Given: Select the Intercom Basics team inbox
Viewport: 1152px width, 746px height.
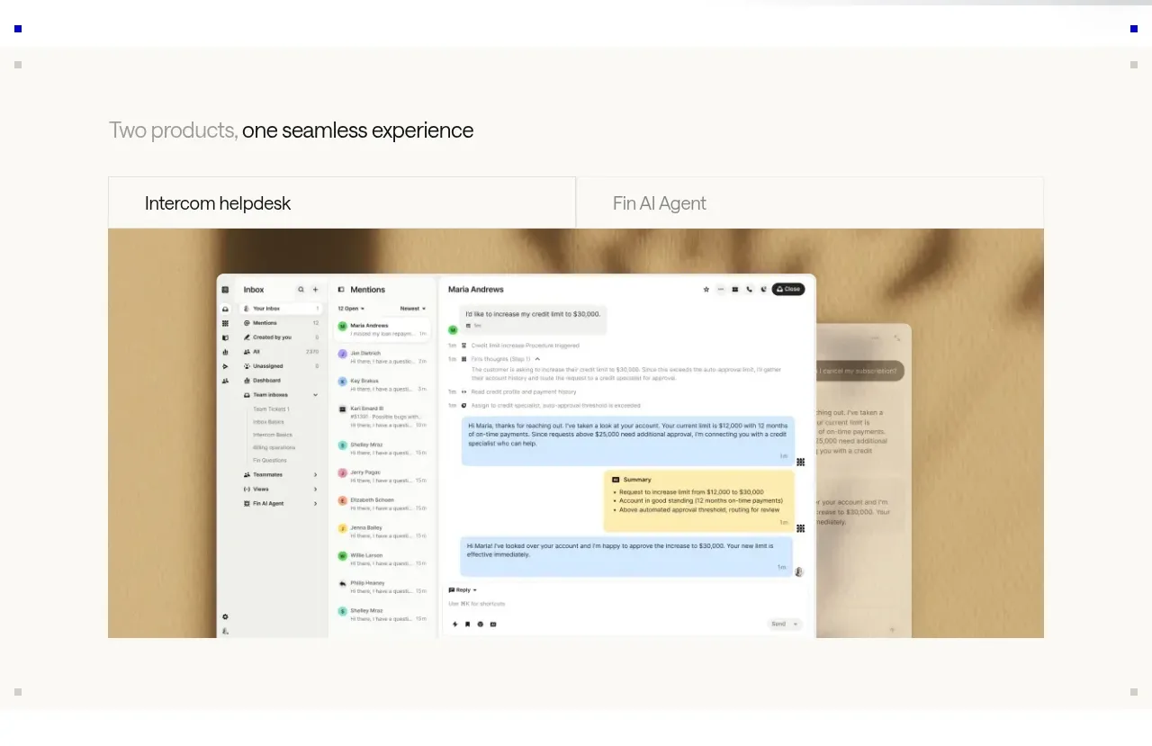Looking at the screenshot, I should [273, 435].
